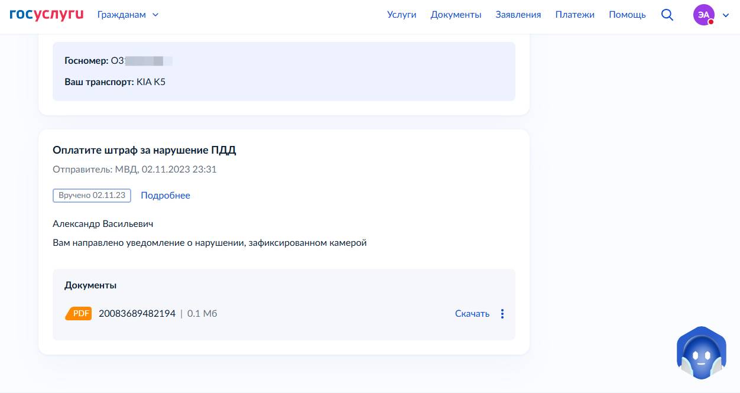Download the PDF via Скачать
740x393 pixels.
[472, 314]
